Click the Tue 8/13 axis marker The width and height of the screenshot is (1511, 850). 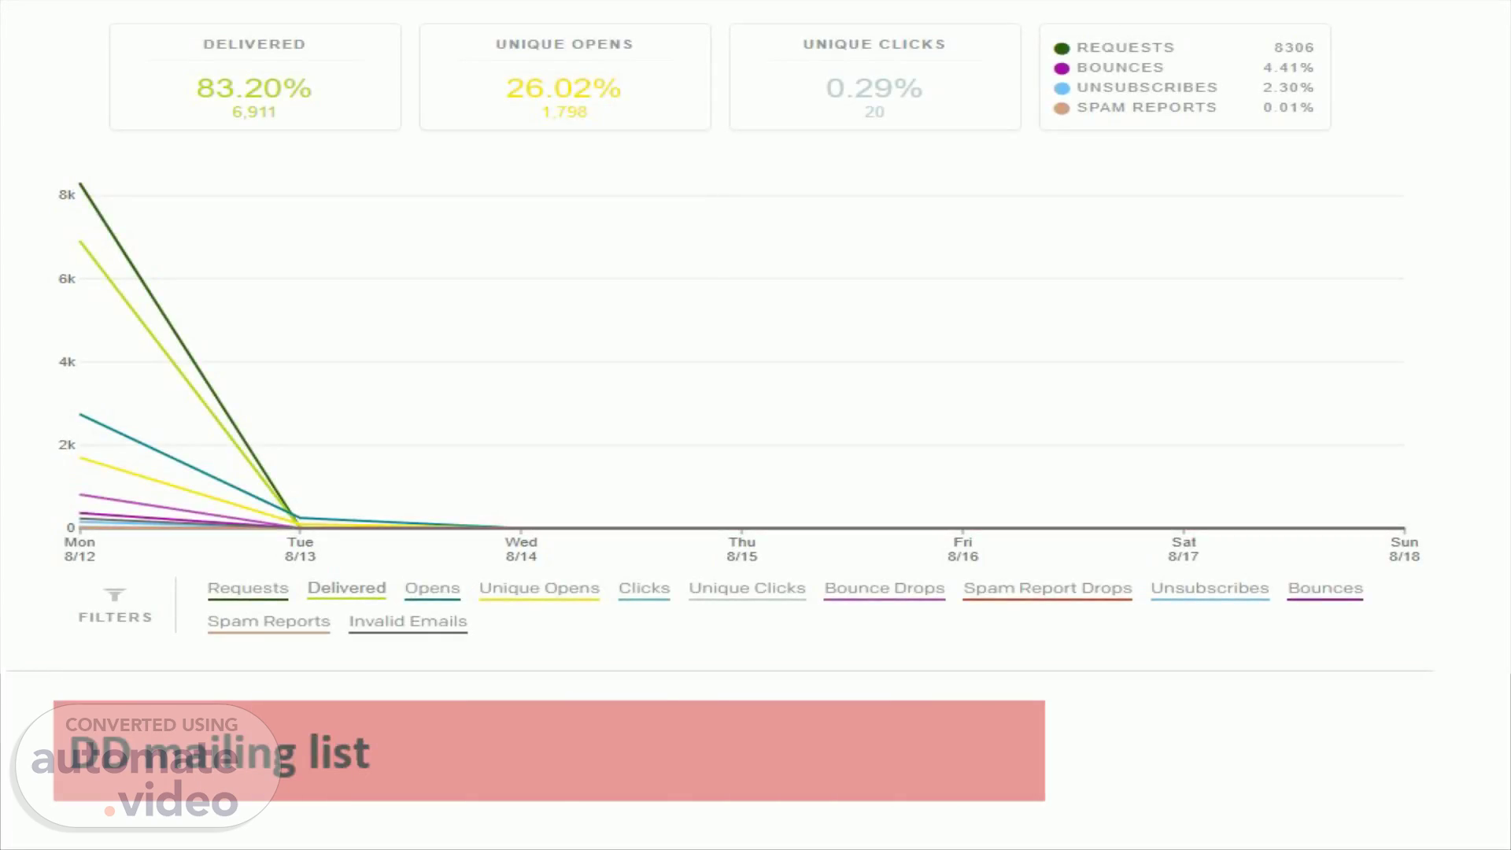click(300, 549)
